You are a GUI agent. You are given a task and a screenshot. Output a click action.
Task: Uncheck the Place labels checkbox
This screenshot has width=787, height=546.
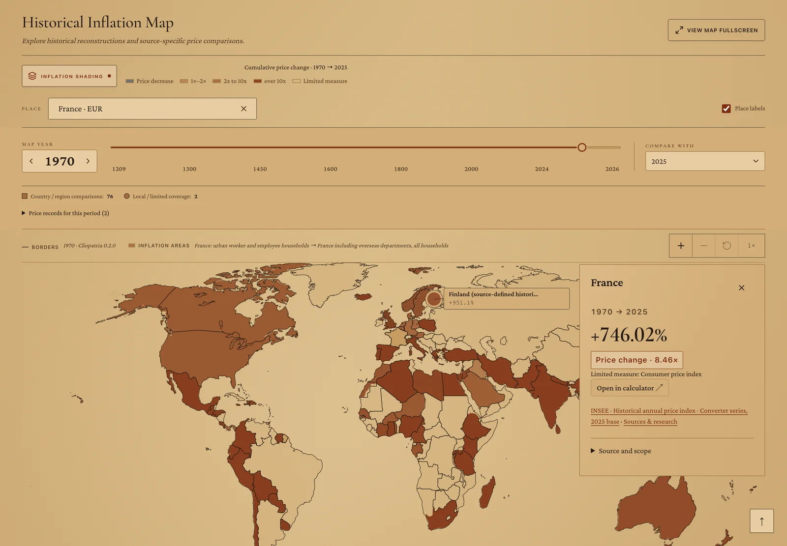tap(726, 109)
